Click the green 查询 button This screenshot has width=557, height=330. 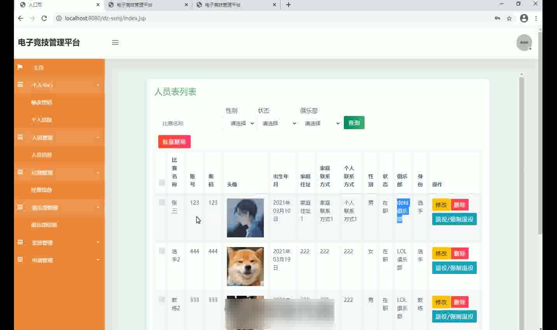click(x=354, y=123)
